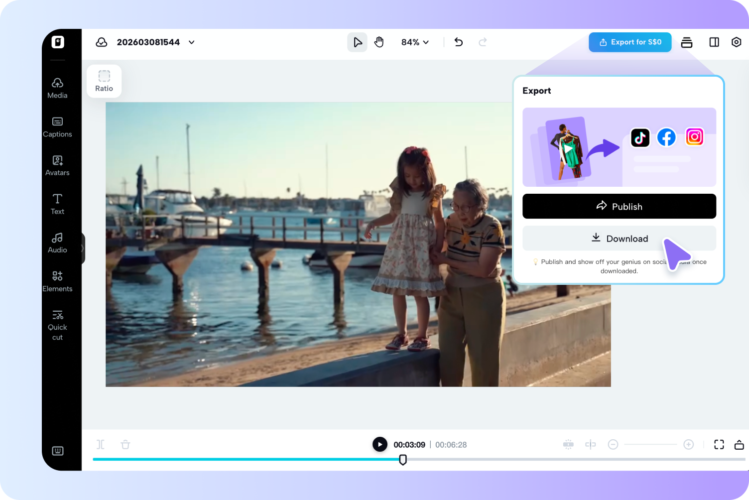This screenshot has height=500, width=749.
Task: Click the play button under the preview
Action: (379, 444)
